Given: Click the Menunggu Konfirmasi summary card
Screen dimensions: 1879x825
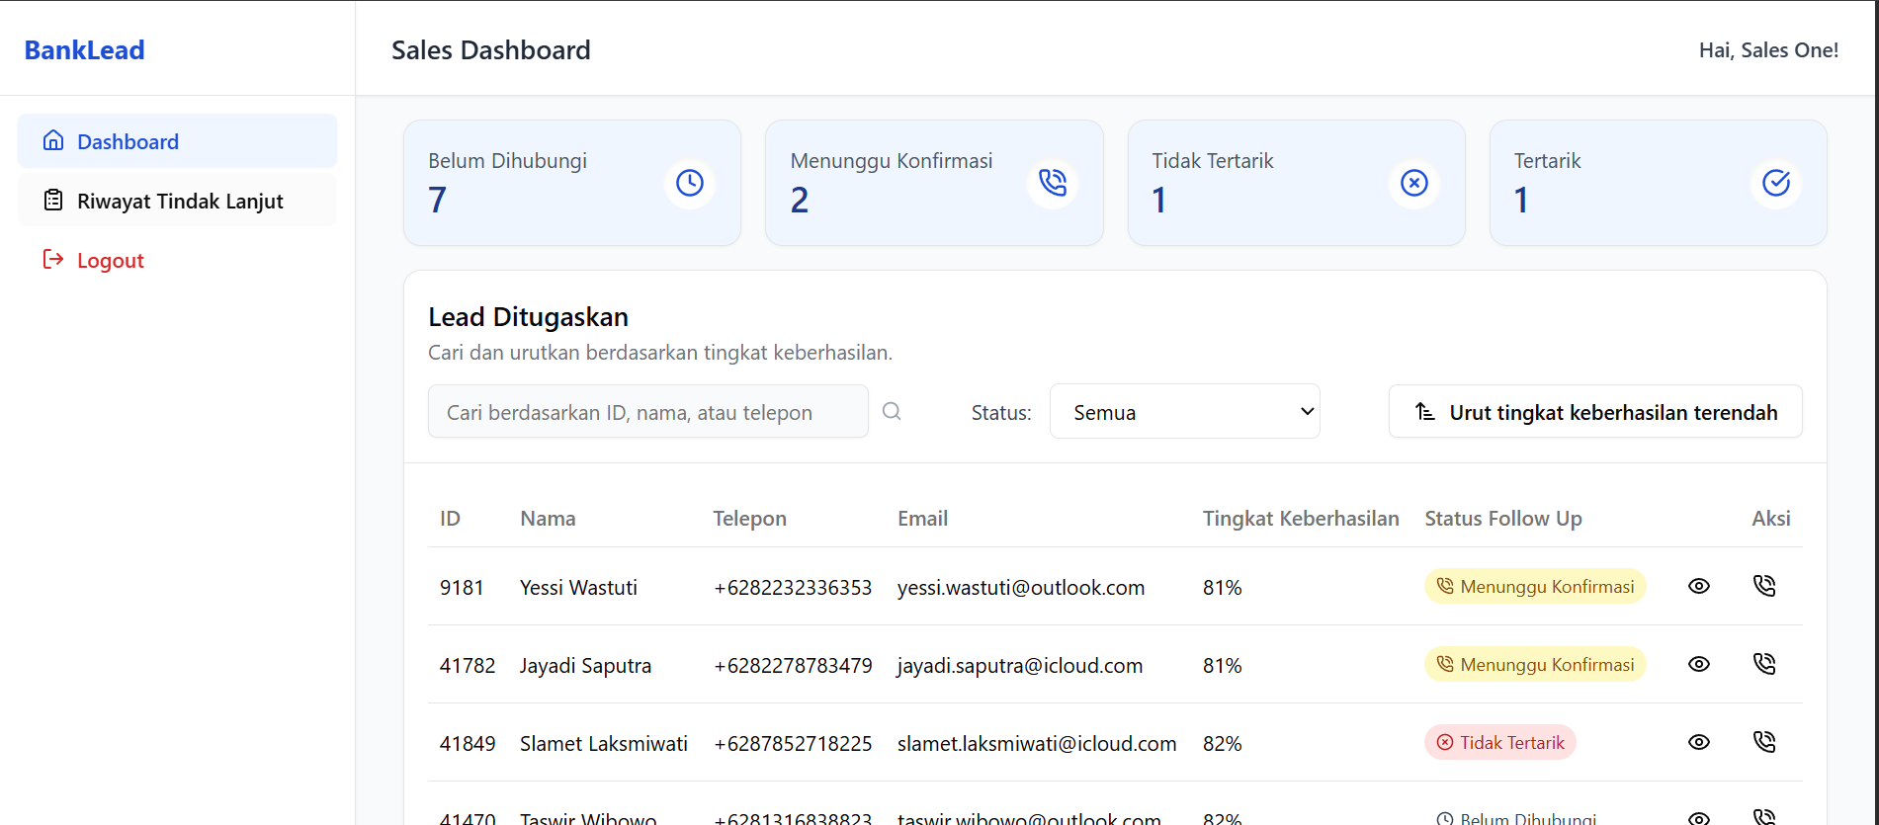Looking at the screenshot, I should (x=934, y=183).
